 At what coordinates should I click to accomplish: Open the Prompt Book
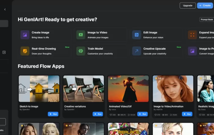pos(207,20)
